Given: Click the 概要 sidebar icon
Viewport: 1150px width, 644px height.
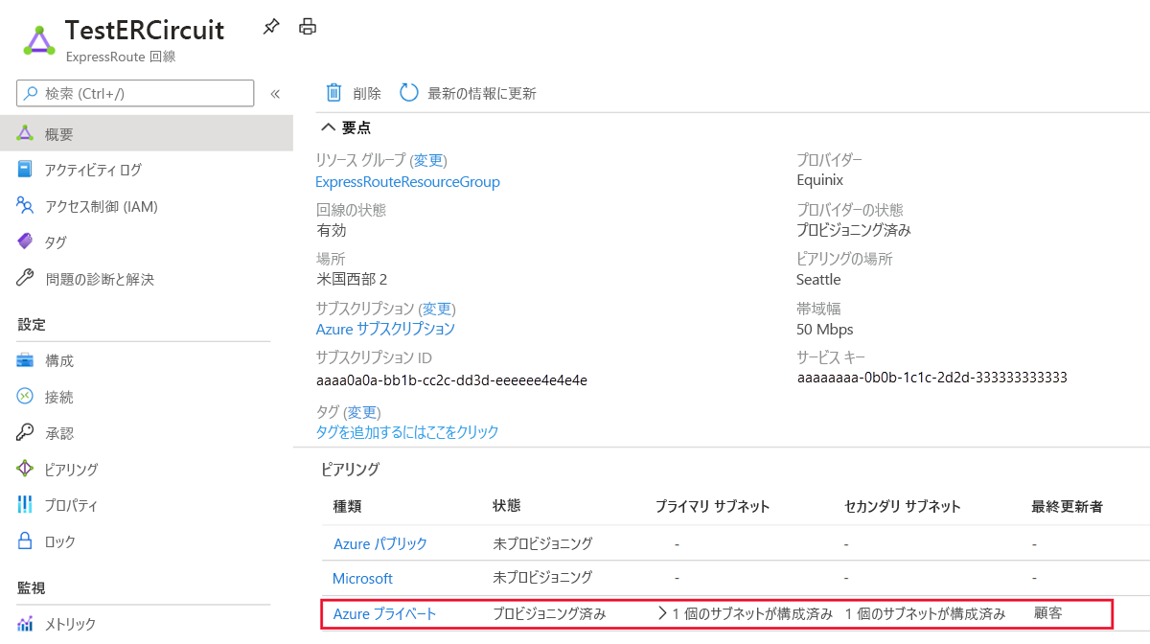Looking at the screenshot, I should [x=26, y=134].
